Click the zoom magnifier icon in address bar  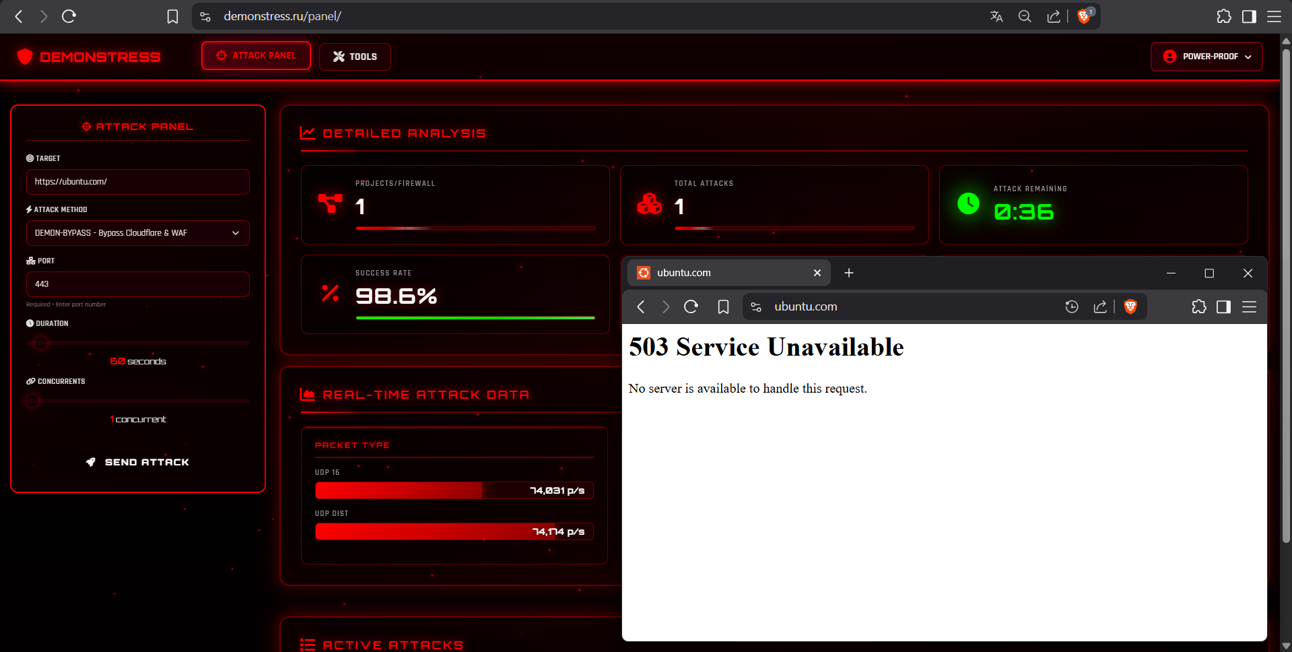pos(1025,16)
